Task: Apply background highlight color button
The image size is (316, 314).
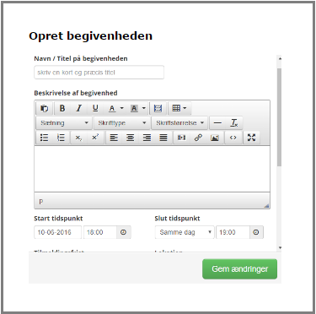Action: [134, 108]
